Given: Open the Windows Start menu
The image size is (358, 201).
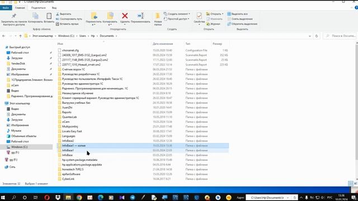Looking at the screenshot, I should tap(3, 197).
